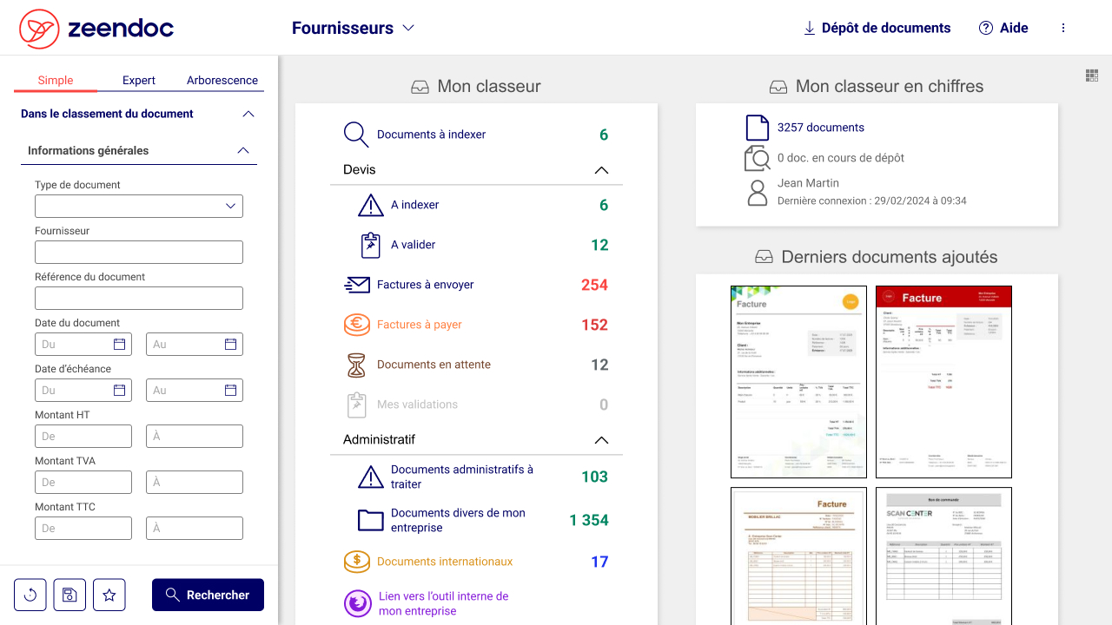Open the Type de document dropdown
The width and height of the screenshot is (1112, 625).
[139, 206]
